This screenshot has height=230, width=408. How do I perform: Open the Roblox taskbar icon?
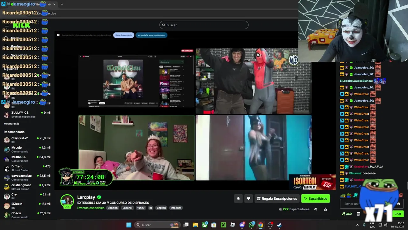coord(233,225)
